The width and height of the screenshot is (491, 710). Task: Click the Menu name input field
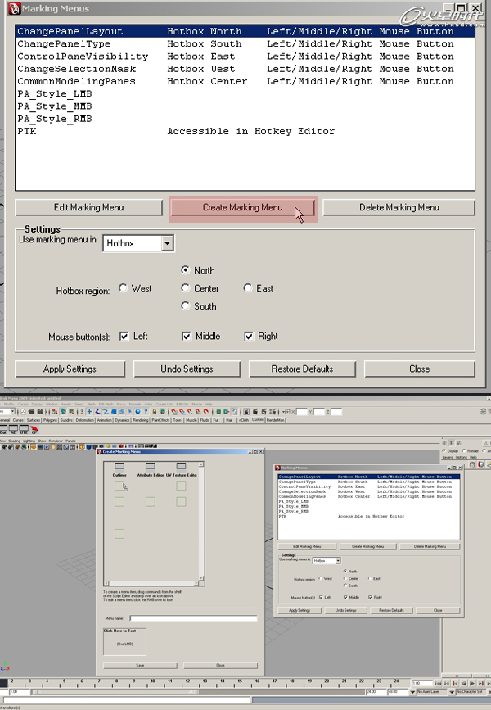pyautogui.click(x=193, y=618)
